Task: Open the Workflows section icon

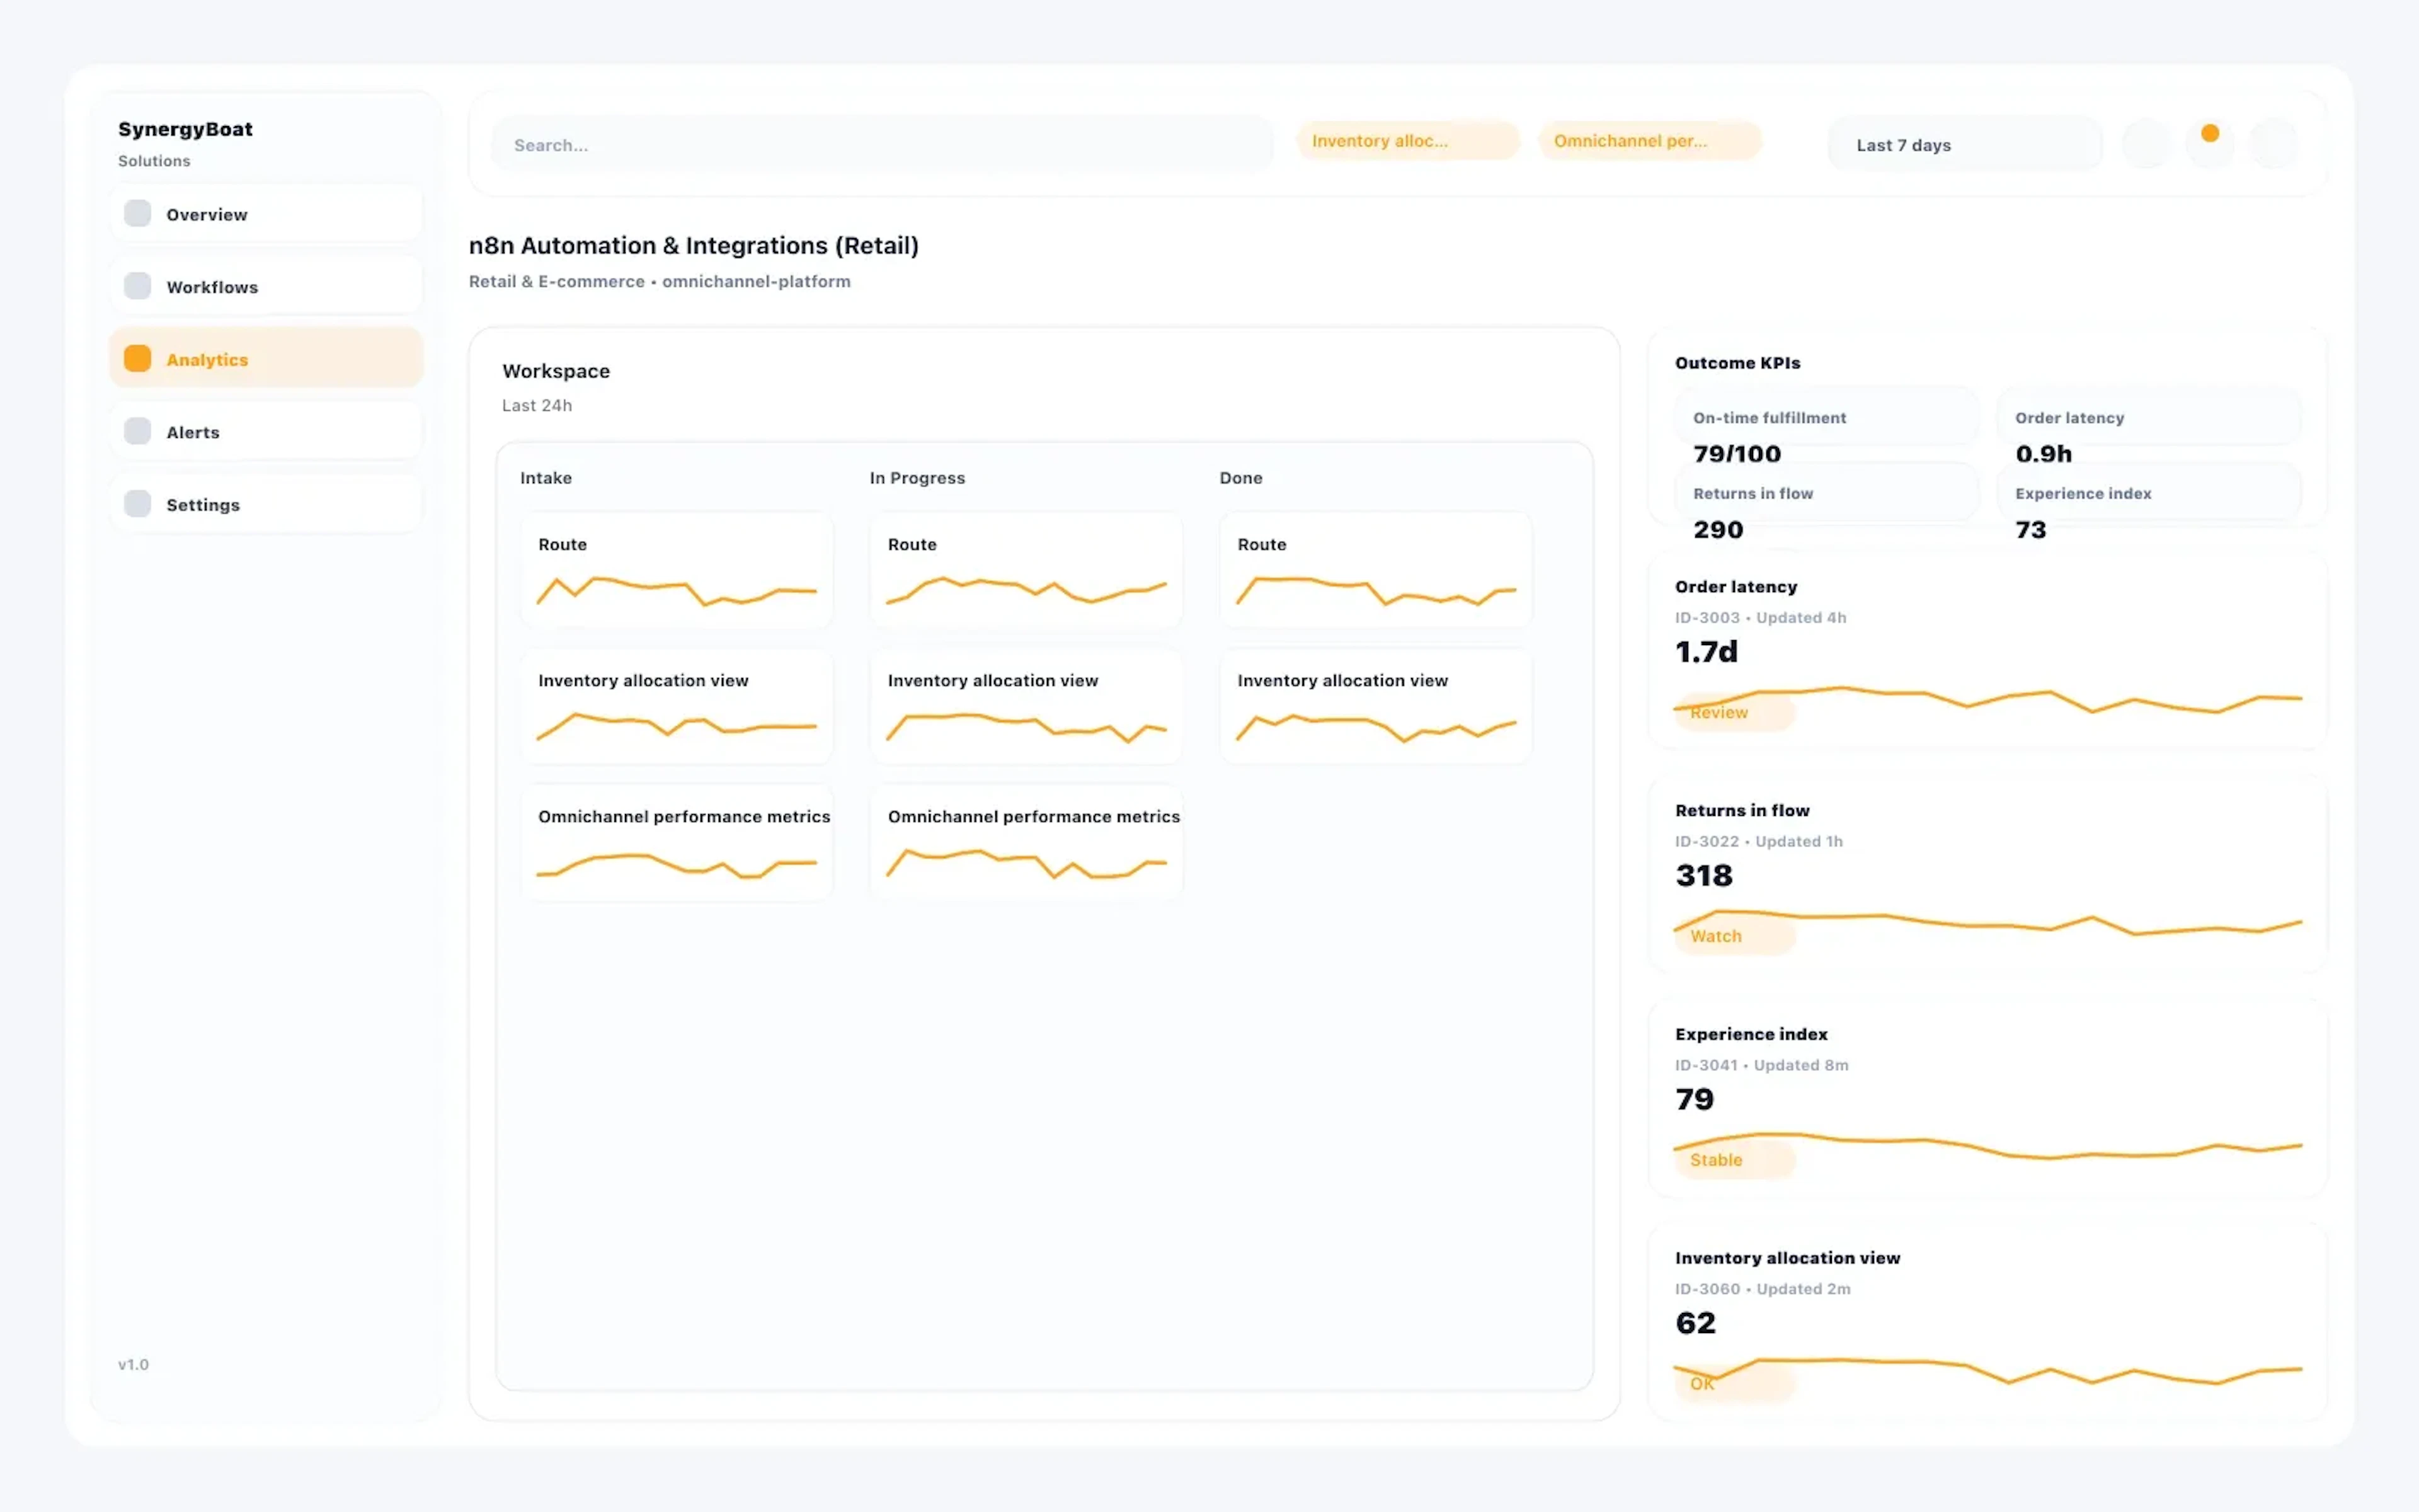Action: pyautogui.click(x=137, y=286)
